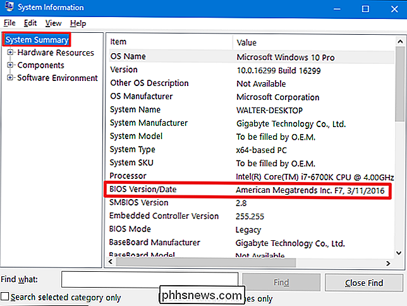The image size is (407, 306).
Task: Click the value WALTER-DESKTOP
Action: click(x=269, y=111)
